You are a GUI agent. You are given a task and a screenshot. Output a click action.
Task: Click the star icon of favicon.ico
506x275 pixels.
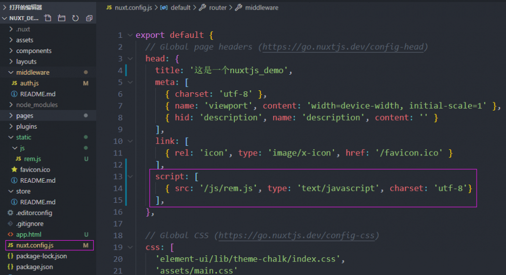tap(14, 169)
